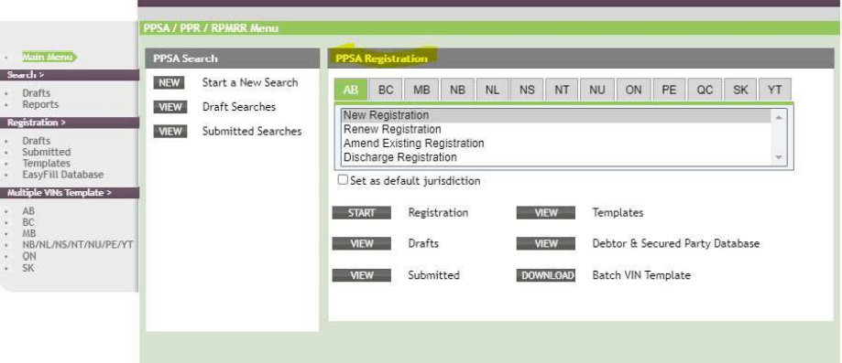Expand the Registration sidebar section
The height and width of the screenshot is (363, 842).
pyautogui.click(x=36, y=123)
